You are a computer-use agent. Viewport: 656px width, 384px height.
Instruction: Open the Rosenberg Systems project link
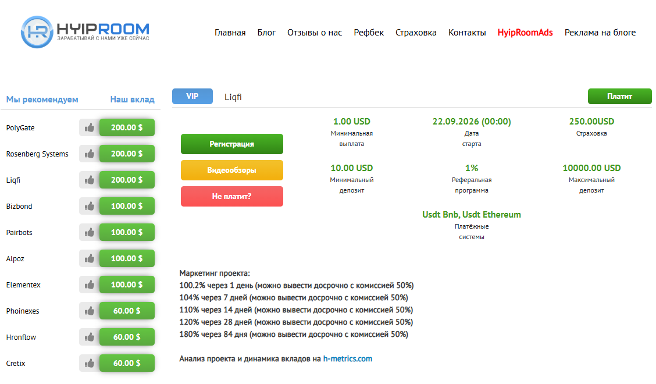pyautogui.click(x=37, y=154)
